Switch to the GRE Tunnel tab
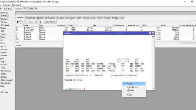 click(70, 18)
